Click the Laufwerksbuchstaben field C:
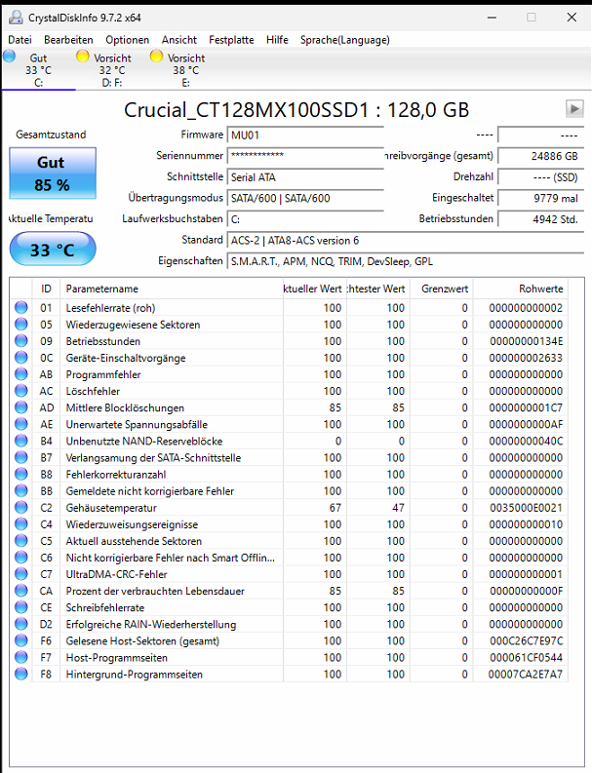The image size is (592, 773). [x=305, y=219]
